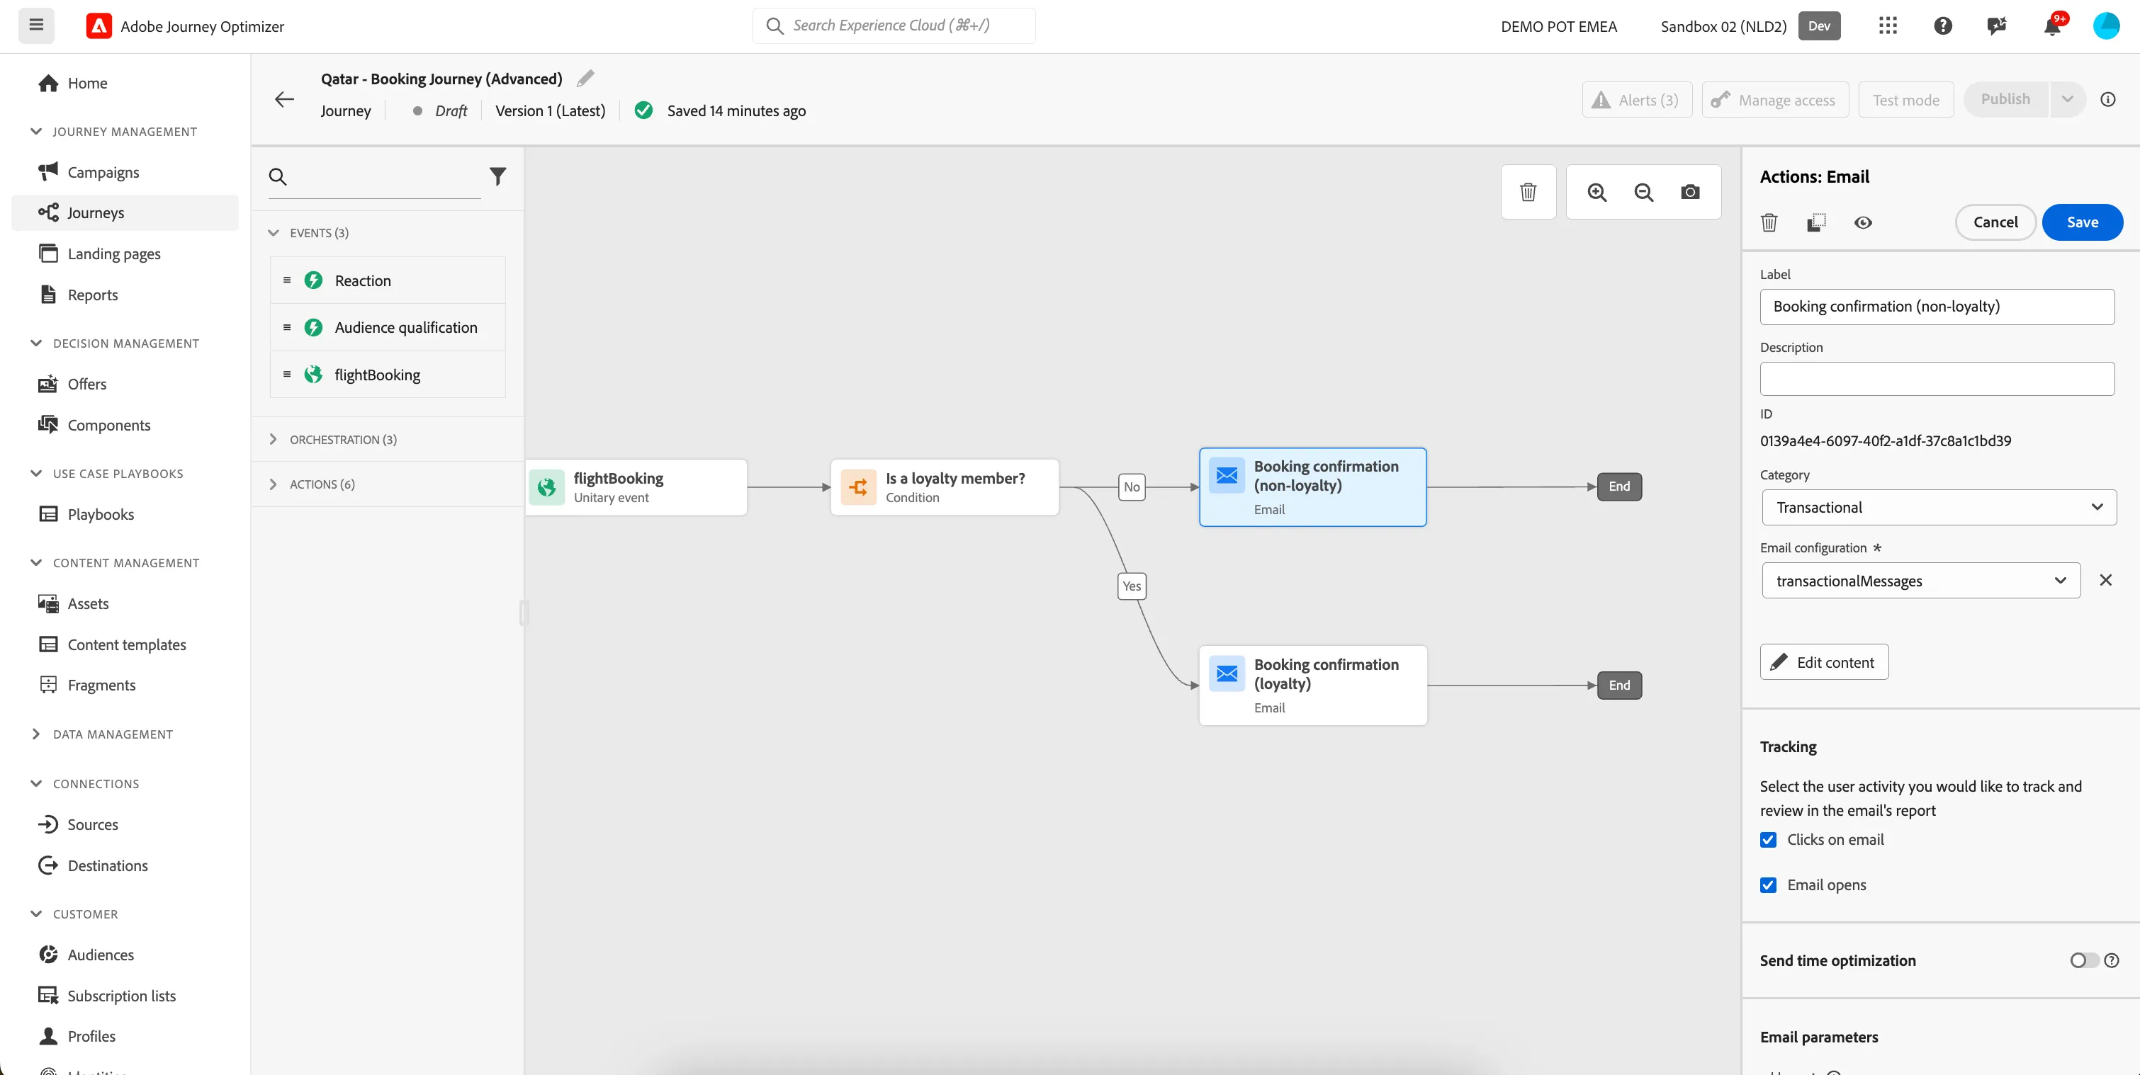Open Campaigns in the left navigation
The width and height of the screenshot is (2140, 1075).
[103, 172]
